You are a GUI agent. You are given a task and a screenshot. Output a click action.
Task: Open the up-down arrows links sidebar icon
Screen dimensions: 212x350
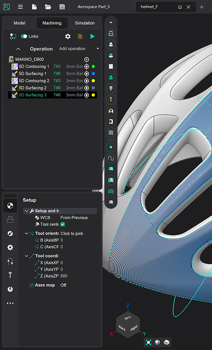click(x=10, y=261)
